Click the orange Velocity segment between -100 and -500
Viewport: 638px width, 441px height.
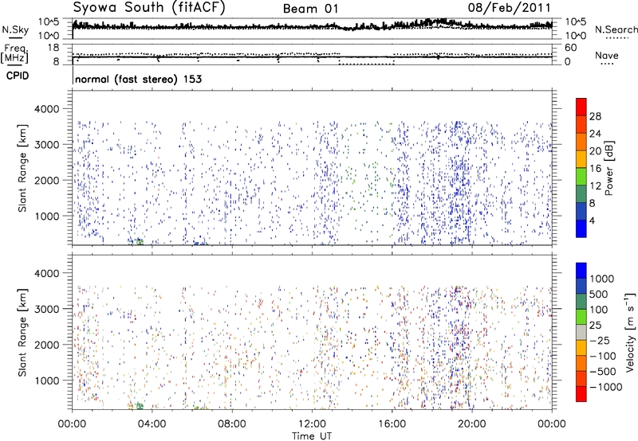581,363
